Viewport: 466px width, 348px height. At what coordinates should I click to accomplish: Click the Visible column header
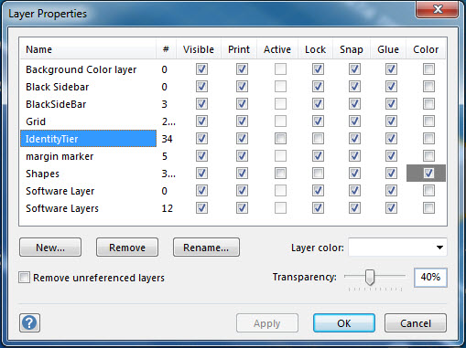coord(199,49)
